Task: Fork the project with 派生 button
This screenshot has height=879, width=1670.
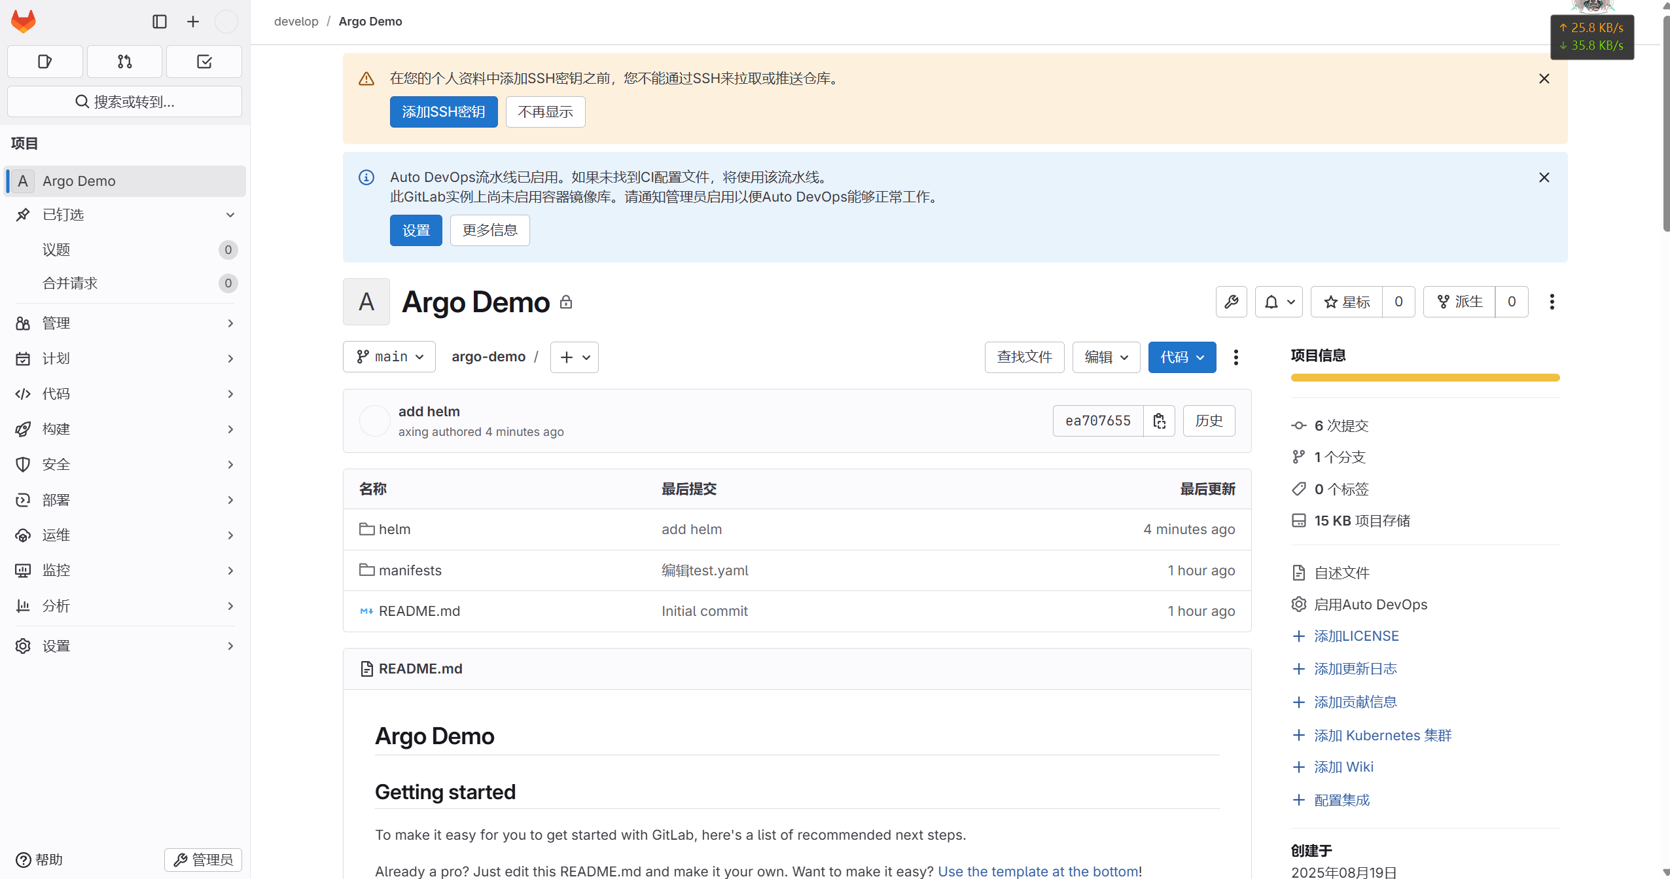Action: click(1459, 302)
